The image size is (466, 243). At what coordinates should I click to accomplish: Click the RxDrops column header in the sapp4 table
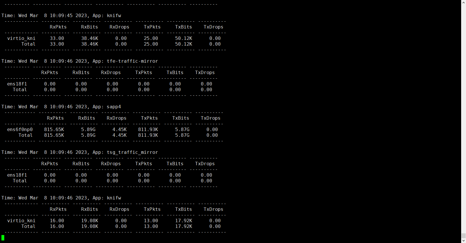coord(116,118)
